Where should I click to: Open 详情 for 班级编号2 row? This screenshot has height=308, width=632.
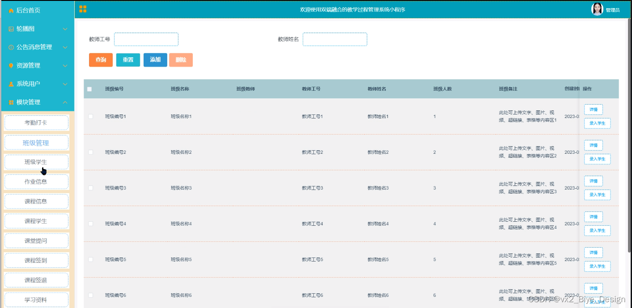click(x=594, y=145)
